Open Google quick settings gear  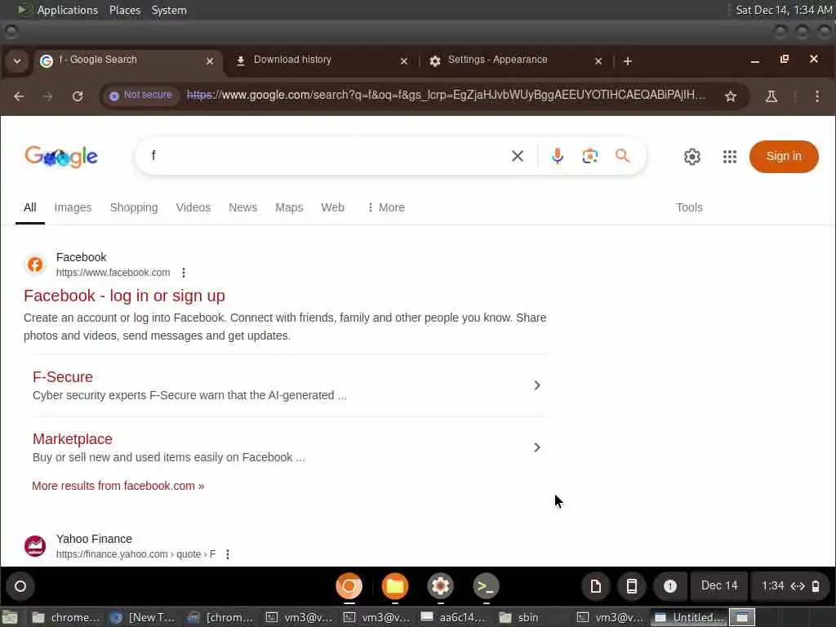click(692, 157)
